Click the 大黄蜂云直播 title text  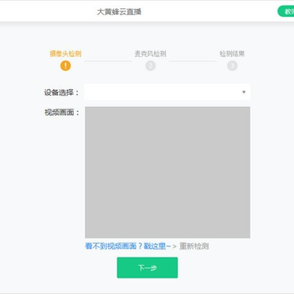coord(119,11)
